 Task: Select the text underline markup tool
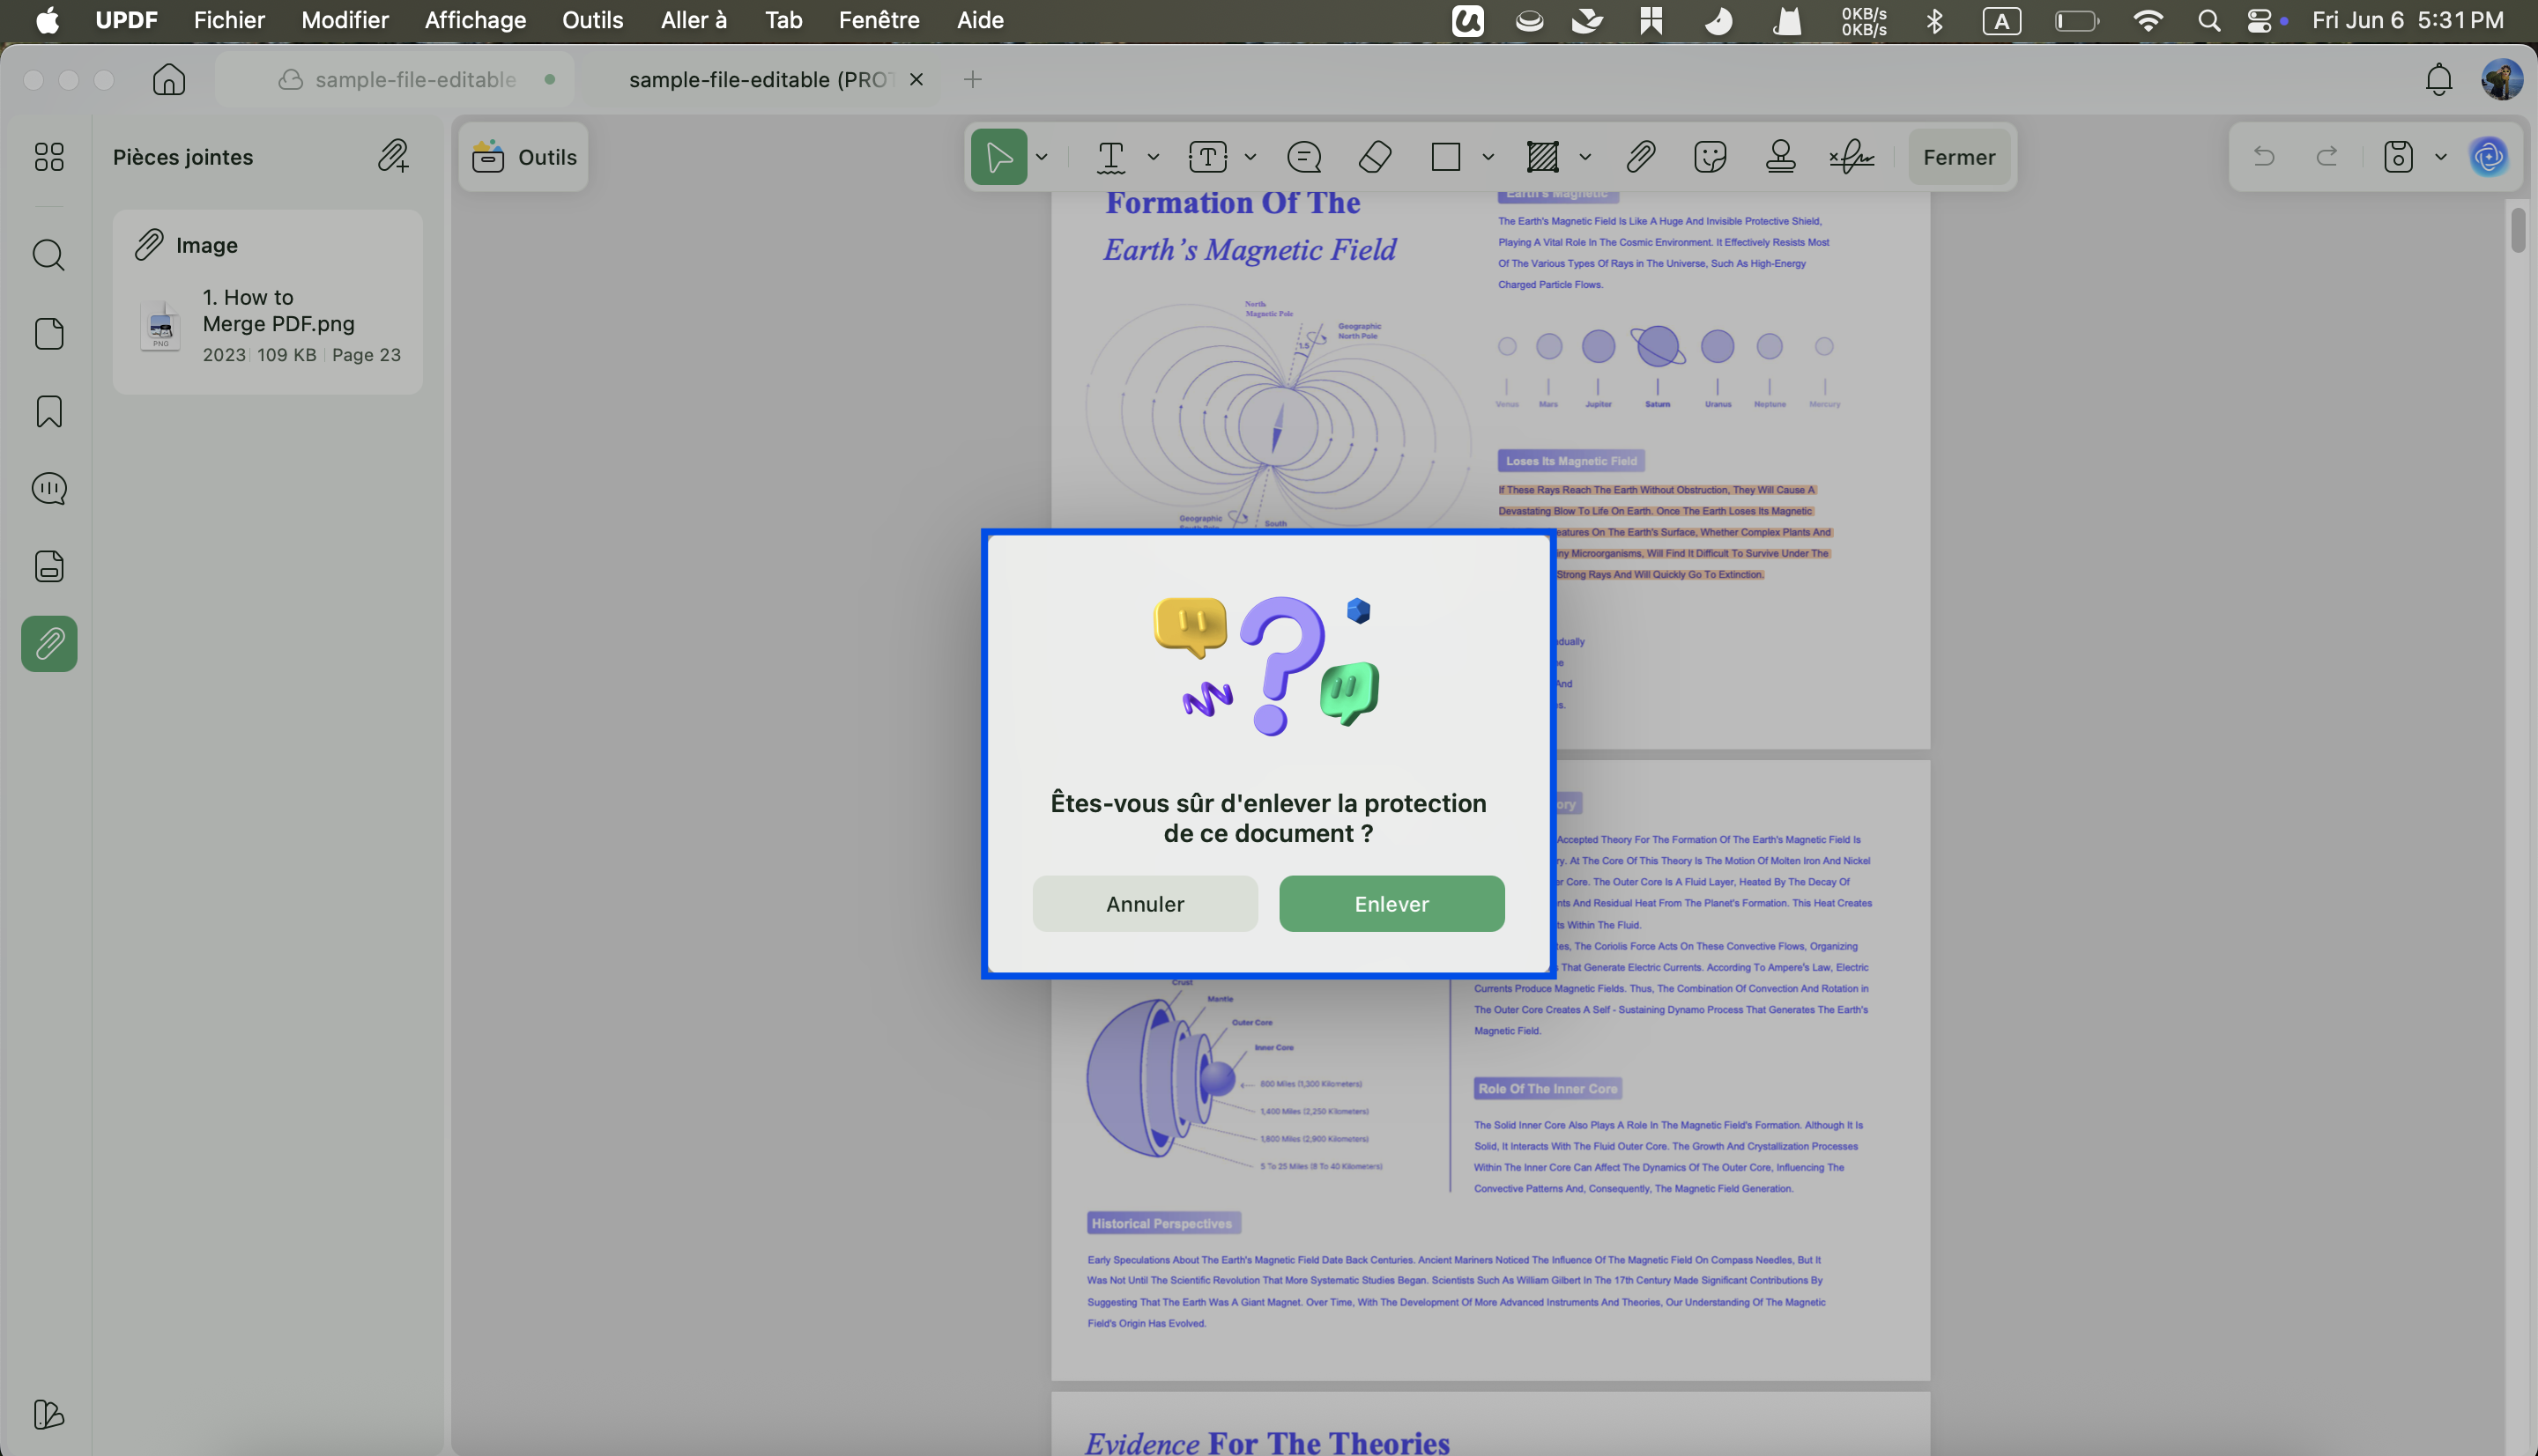tap(1110, 157)
